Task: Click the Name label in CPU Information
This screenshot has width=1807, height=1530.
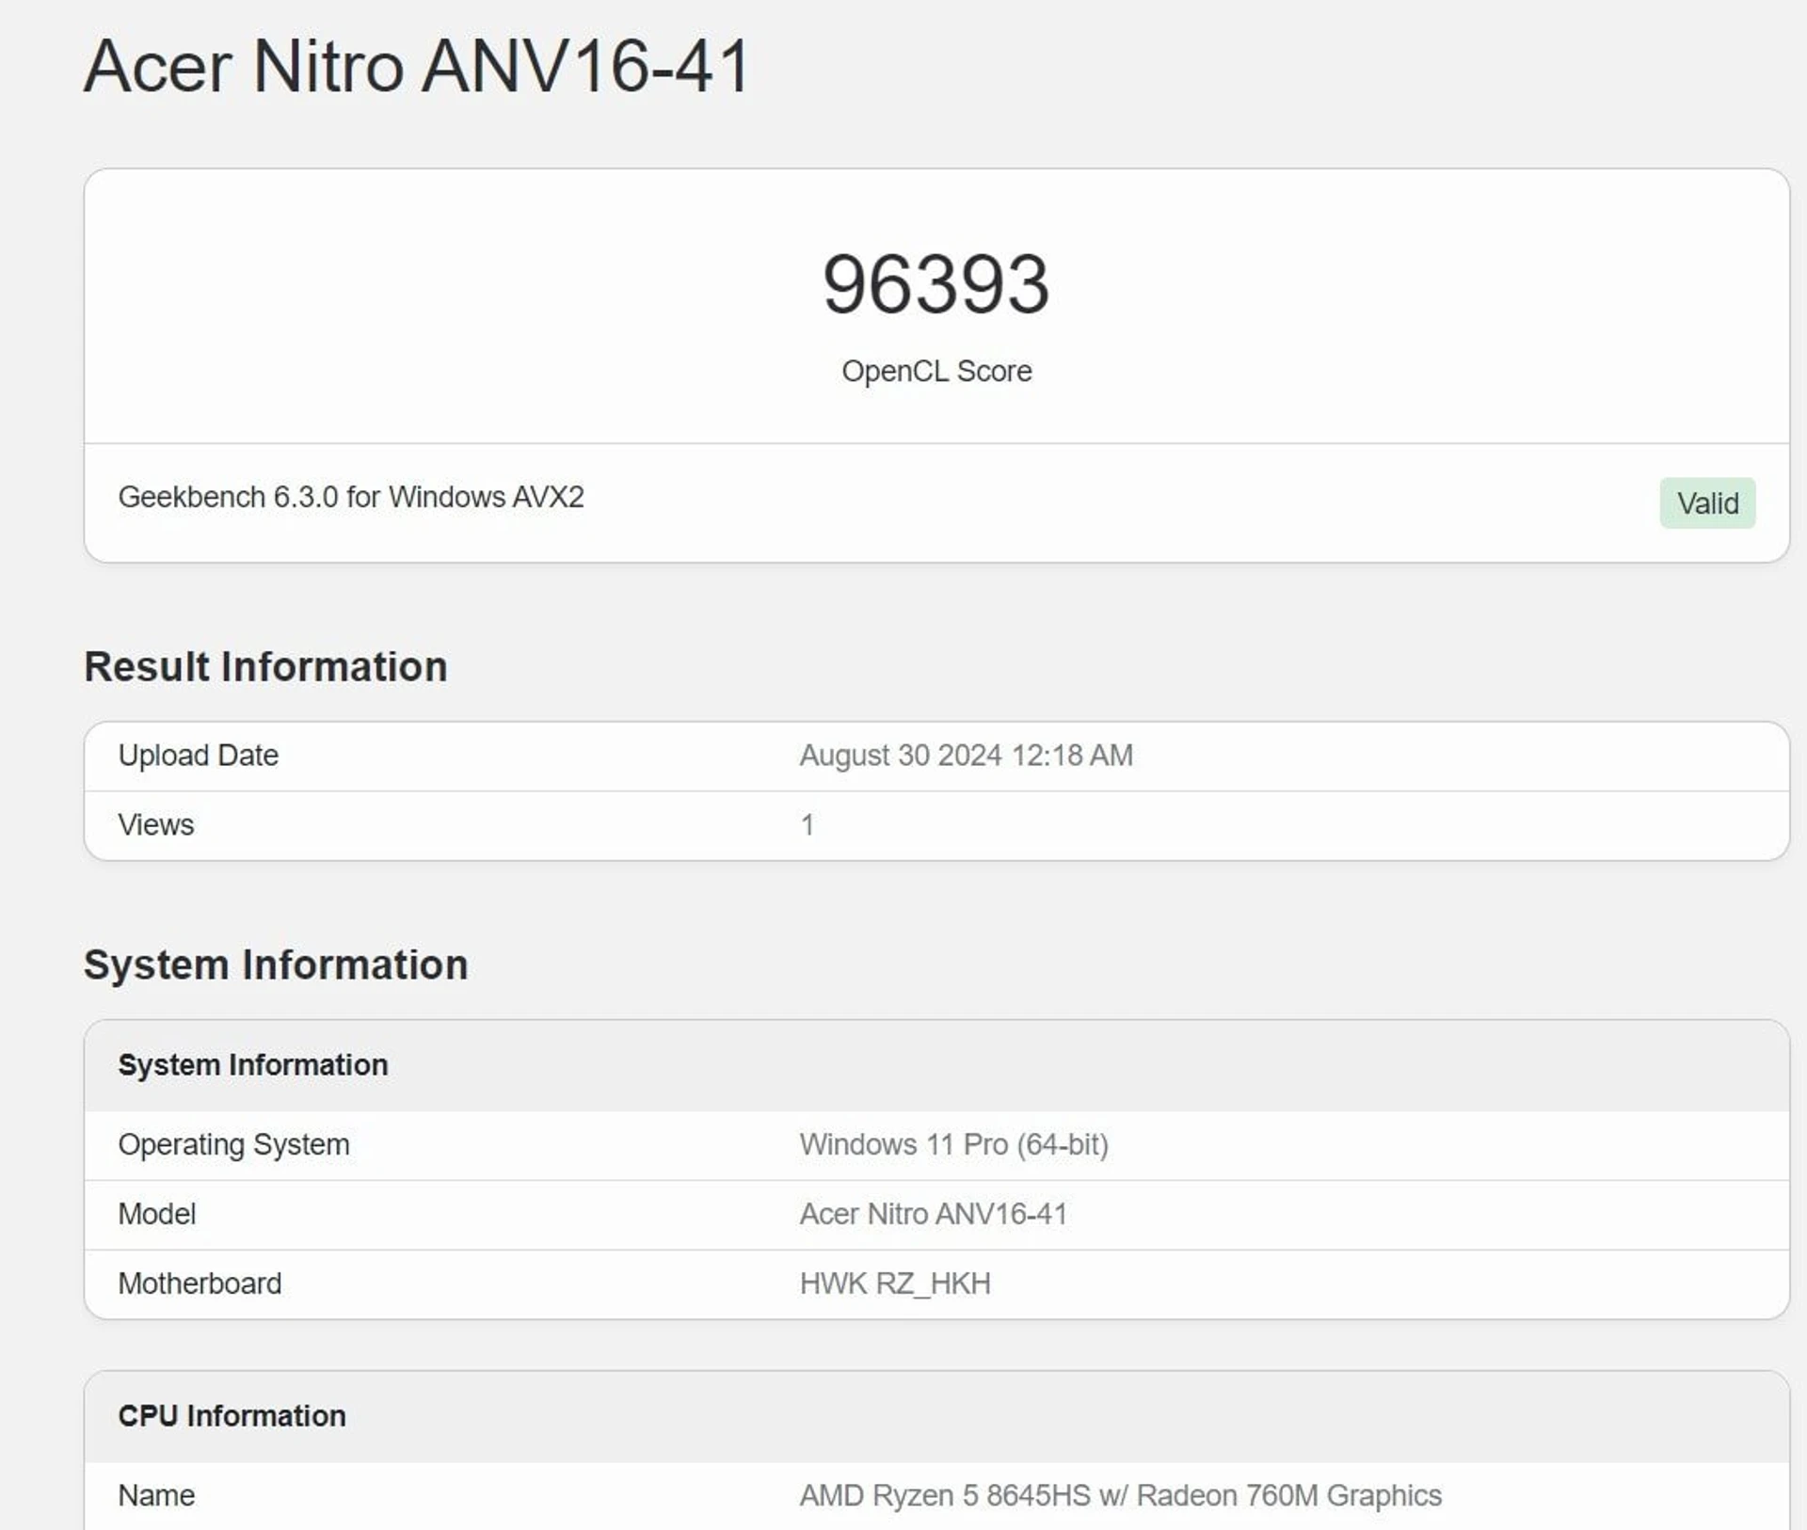Action: click(x=156, y=1496)
